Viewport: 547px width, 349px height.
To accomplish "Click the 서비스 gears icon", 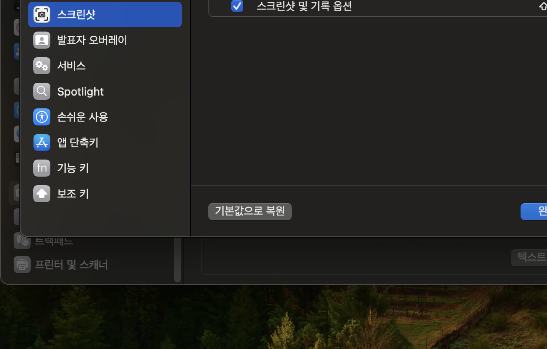I will [42, 66].
